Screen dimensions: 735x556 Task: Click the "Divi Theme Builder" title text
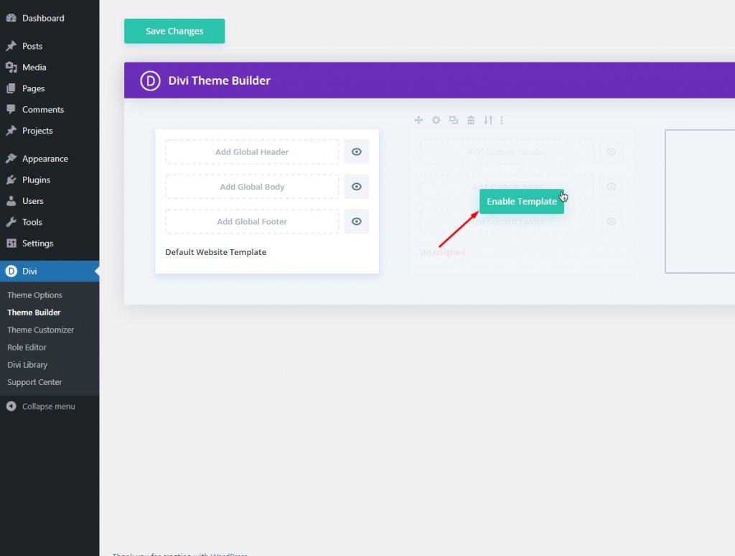tap(220, 80)
